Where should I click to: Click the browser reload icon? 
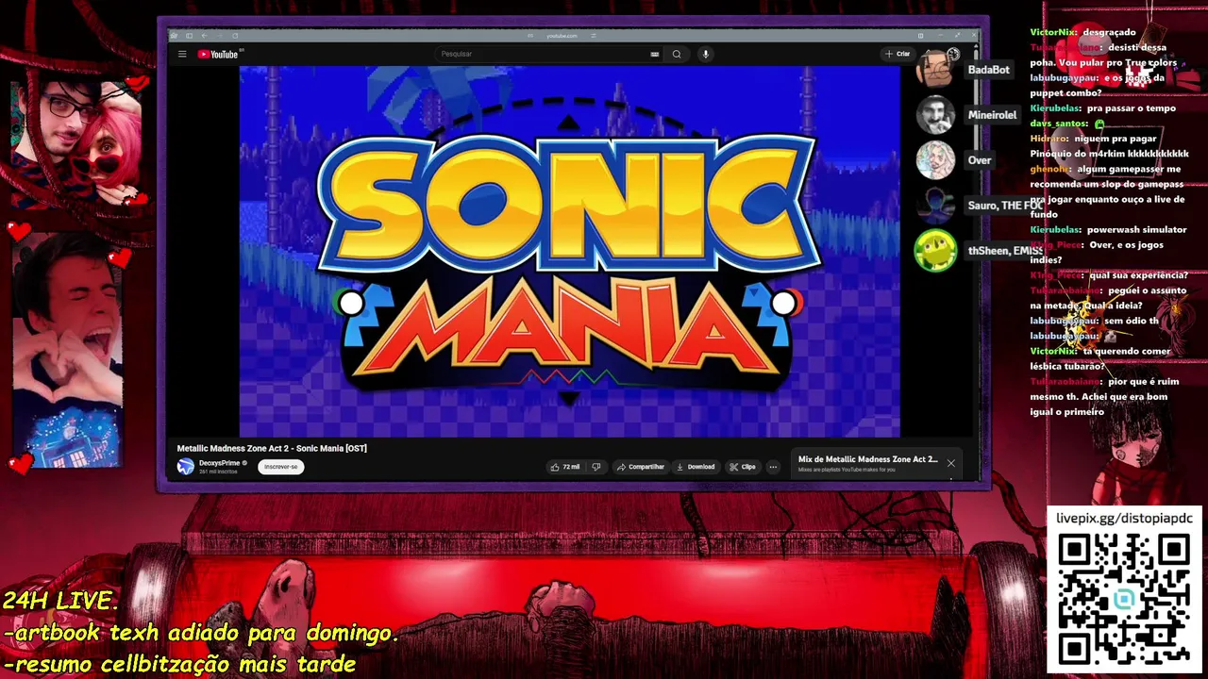[235, 36]
